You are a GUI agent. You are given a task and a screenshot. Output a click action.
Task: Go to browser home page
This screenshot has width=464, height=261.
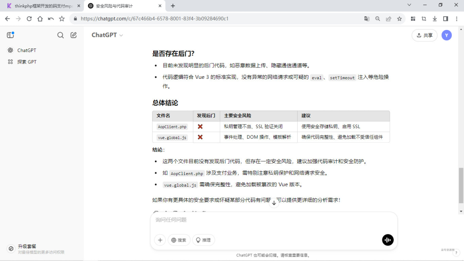[40, 19]
